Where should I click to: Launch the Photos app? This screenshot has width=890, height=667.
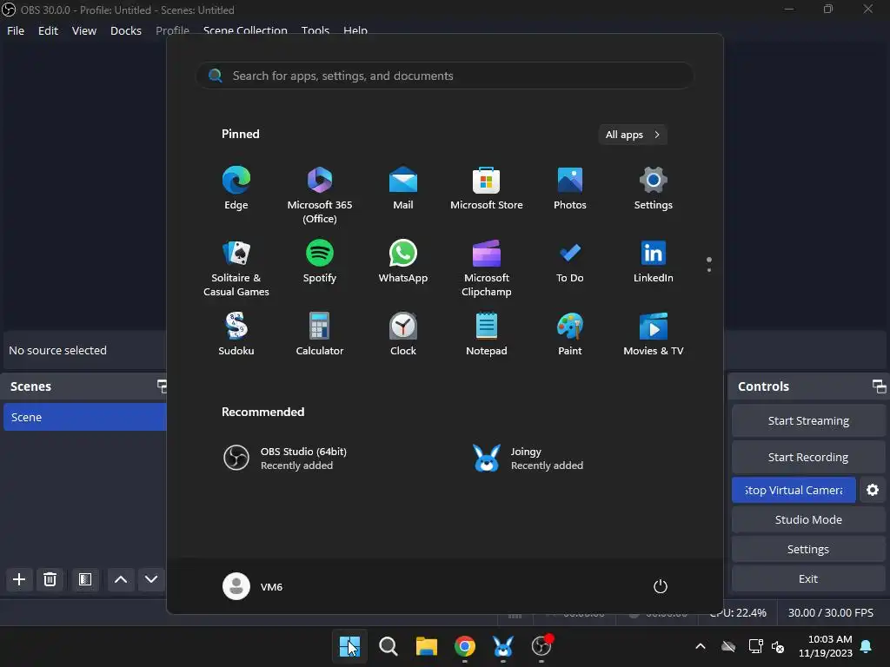coord(570,189)
